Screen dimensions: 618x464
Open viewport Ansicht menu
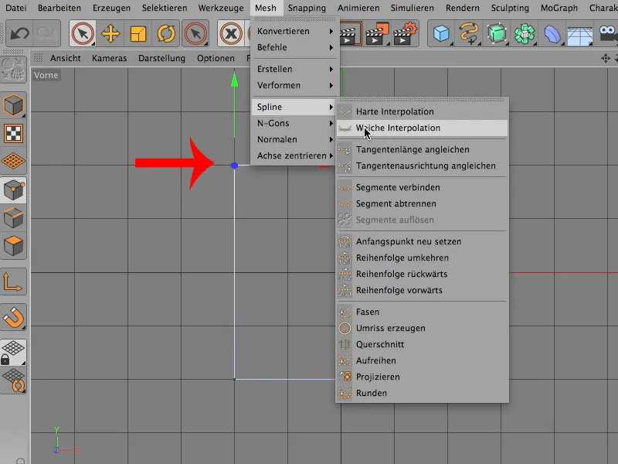[65, 59]
